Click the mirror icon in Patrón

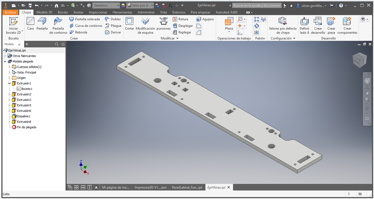point(257,32)
